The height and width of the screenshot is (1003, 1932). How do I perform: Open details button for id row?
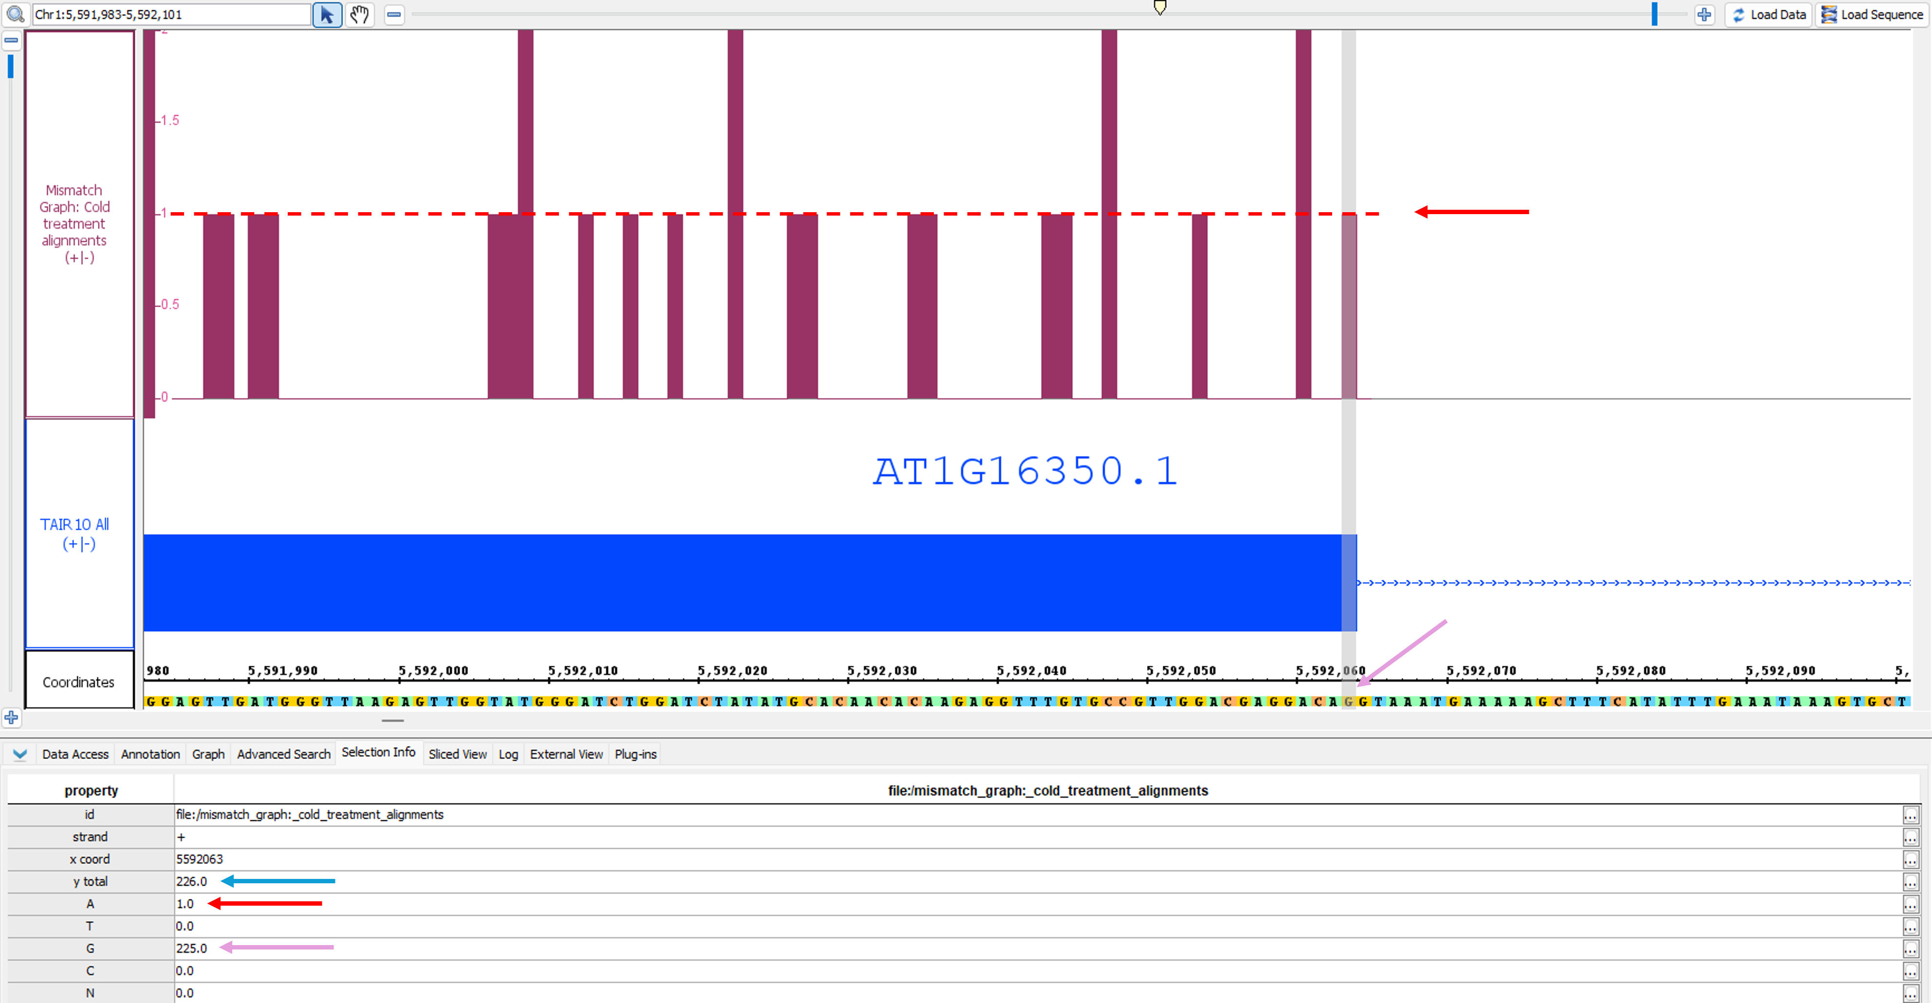pyautogui.click(x=1910, y=815)
